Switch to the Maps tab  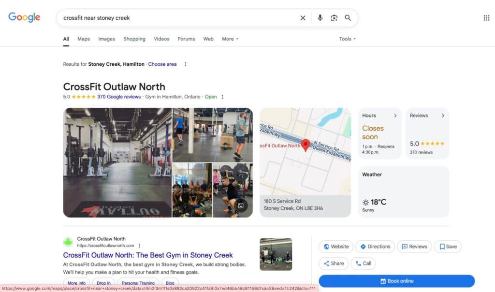click(x=83, y=39)
